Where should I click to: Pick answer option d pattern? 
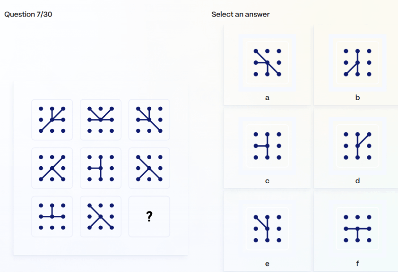click(357, 146)
